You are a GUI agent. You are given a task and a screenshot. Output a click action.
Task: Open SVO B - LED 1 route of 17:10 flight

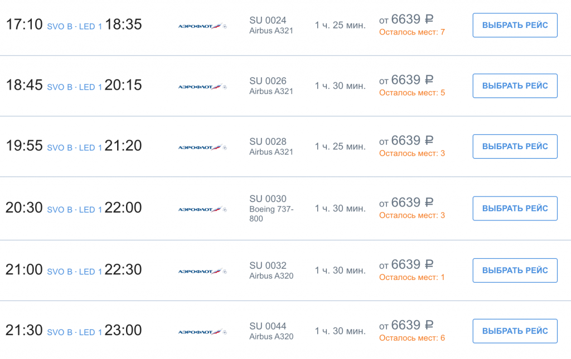74,27
